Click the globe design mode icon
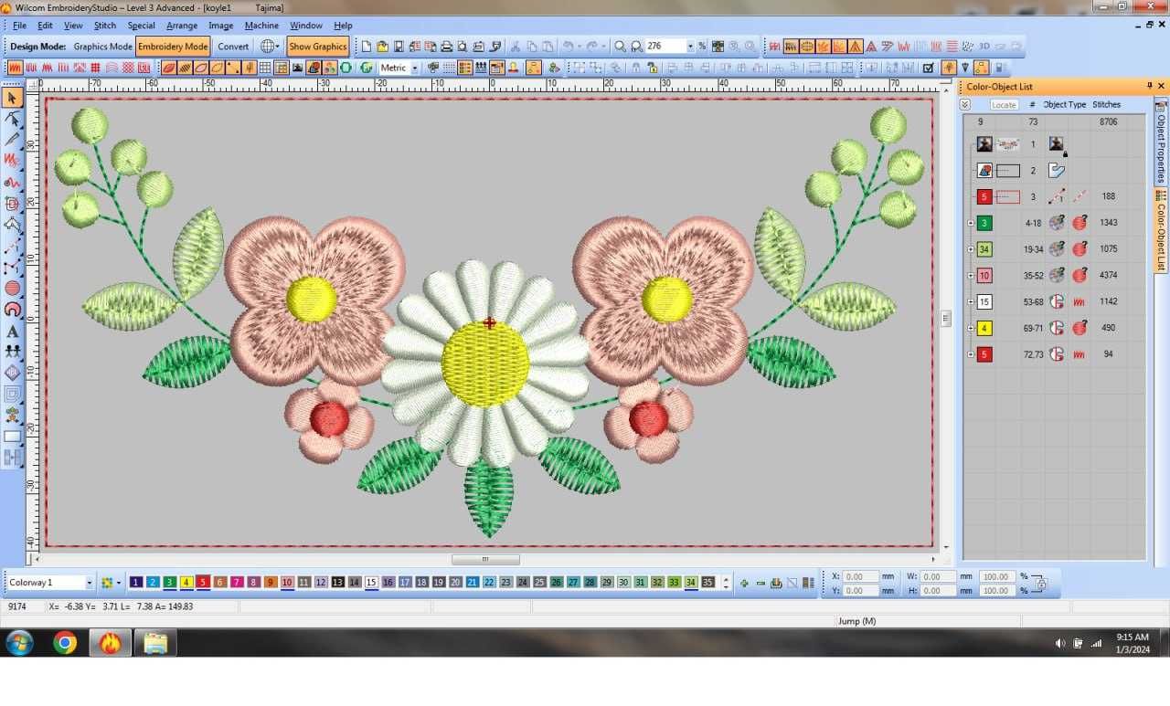 [268, 47]
